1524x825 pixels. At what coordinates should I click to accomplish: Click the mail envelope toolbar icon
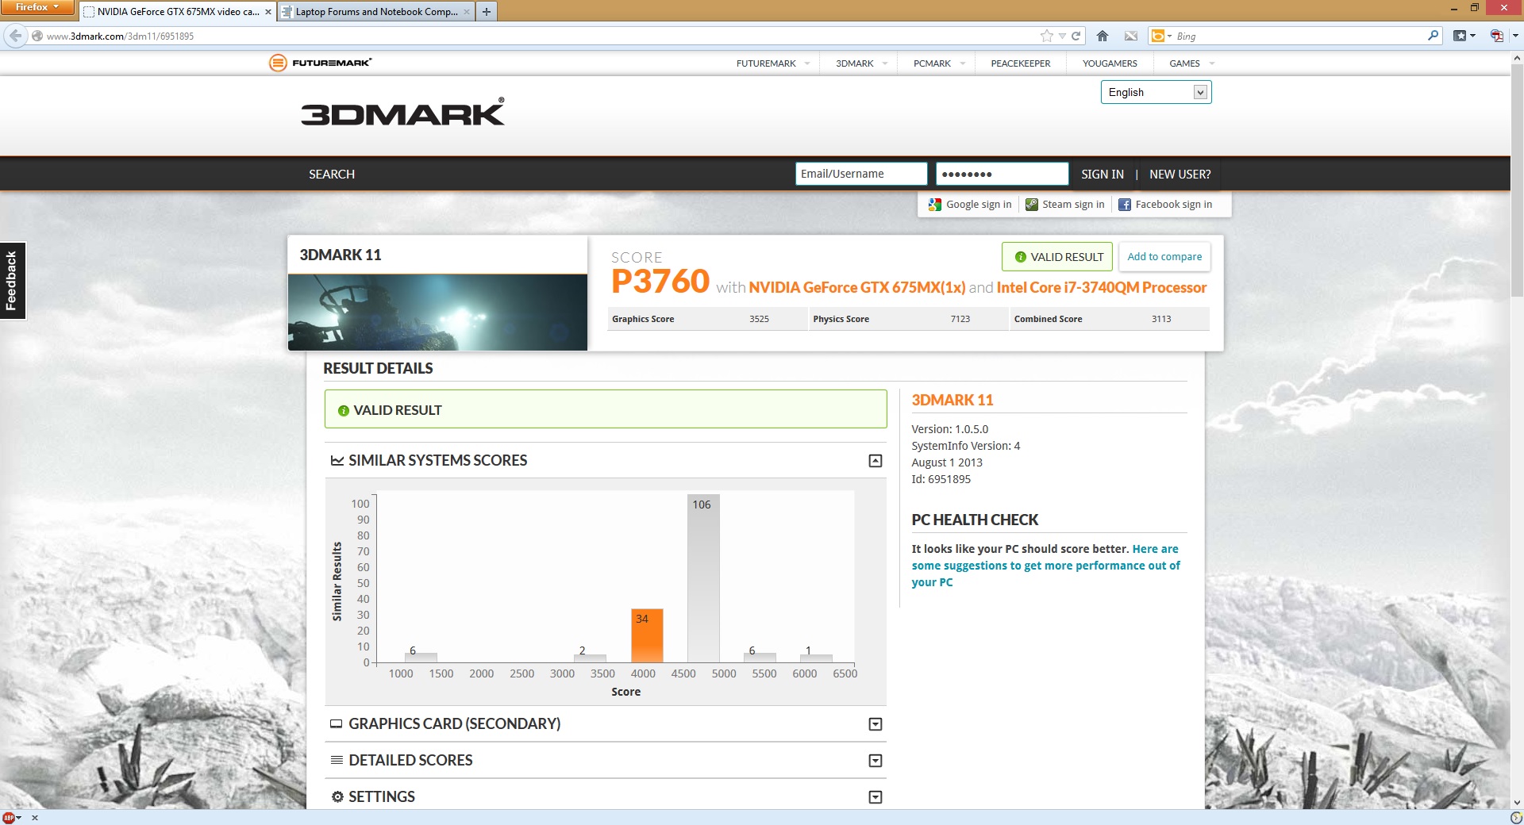coord(1131,36)
